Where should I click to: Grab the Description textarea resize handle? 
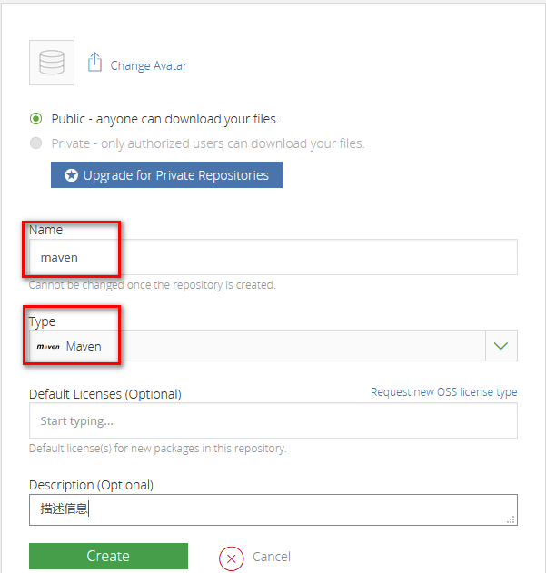[511, 519]
